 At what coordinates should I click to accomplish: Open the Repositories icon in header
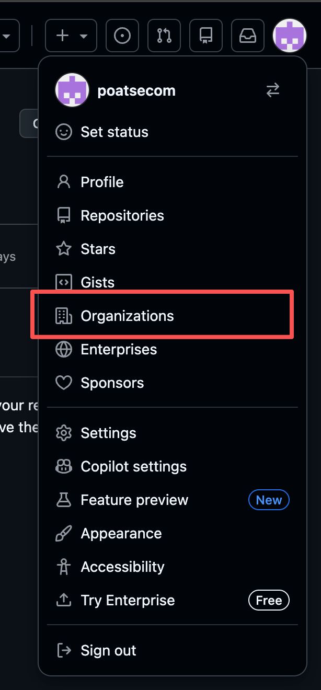click(206, 36)
